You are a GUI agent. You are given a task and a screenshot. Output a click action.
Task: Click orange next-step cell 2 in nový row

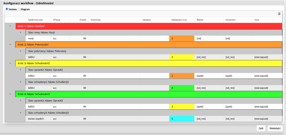tap(182, 39)
